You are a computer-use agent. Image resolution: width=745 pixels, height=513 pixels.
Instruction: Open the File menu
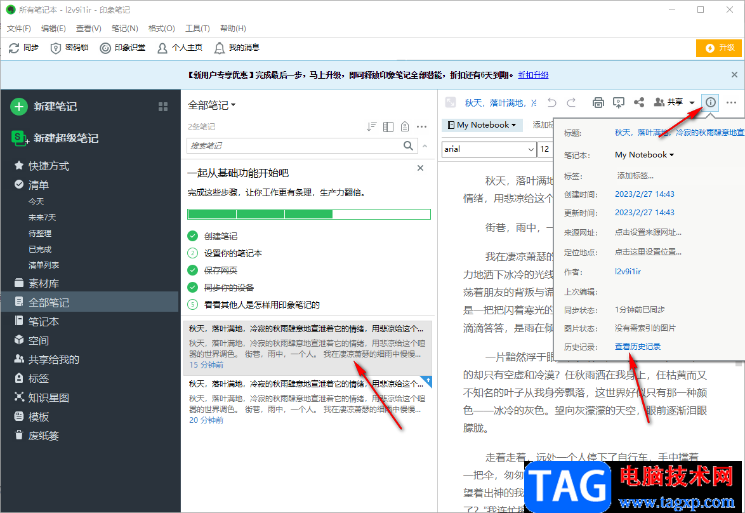tap(19, 29)
